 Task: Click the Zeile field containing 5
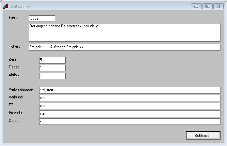pos(52,60)
